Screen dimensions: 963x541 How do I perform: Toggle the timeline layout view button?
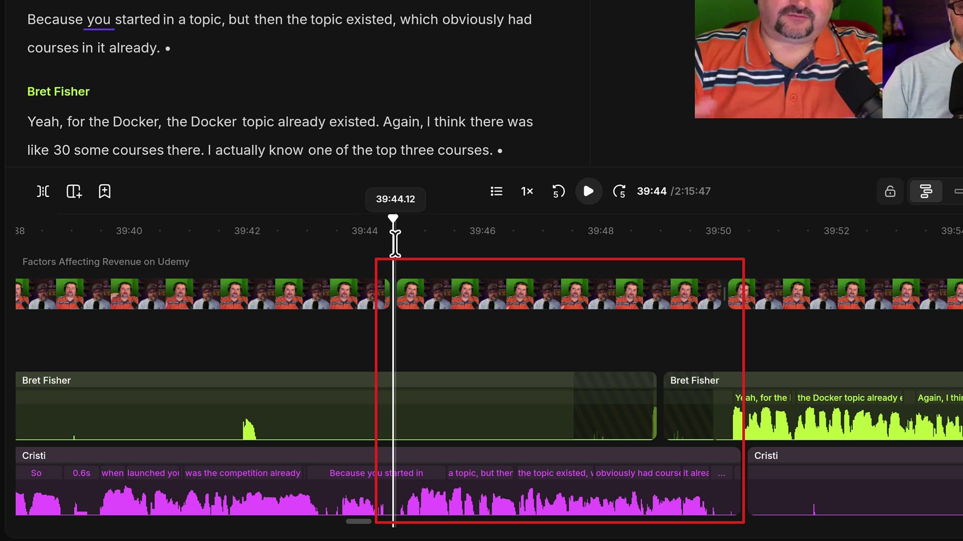925,191
